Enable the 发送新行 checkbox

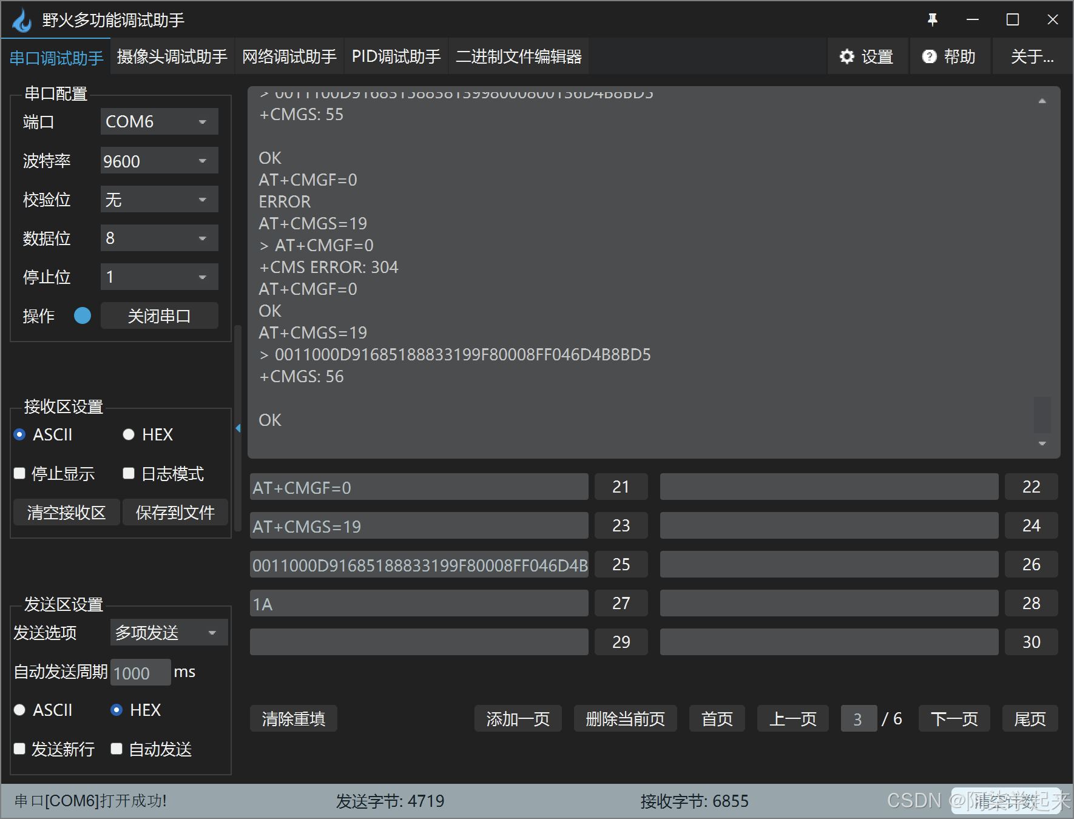pyautogui.click(x=19, y=749)
